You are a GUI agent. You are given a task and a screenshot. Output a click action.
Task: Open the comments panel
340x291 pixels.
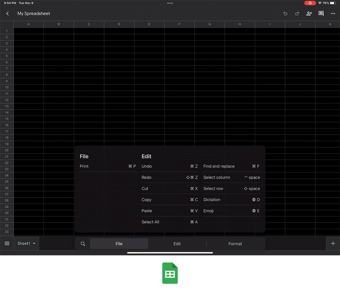tap(321, 13)
